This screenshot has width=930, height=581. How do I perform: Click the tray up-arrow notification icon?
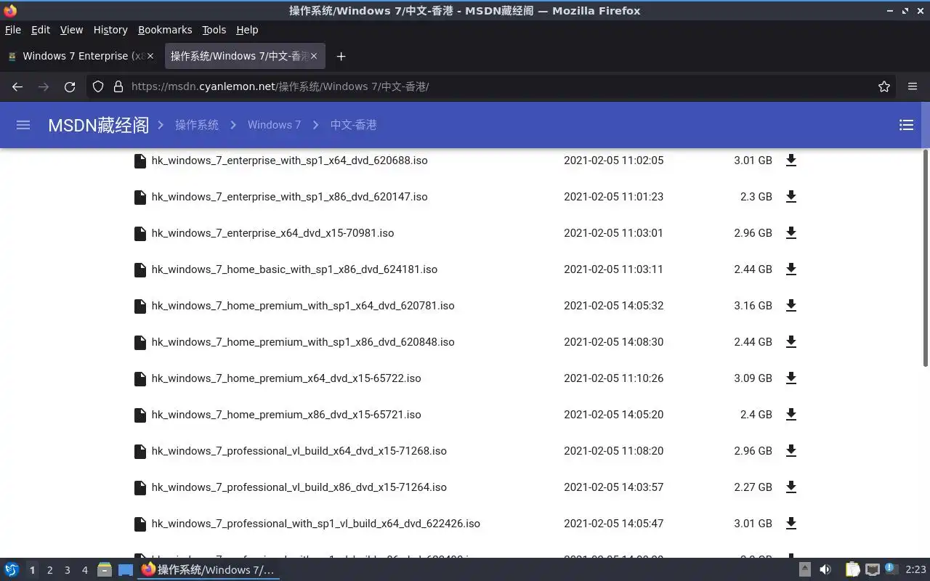tap(804, 569)
